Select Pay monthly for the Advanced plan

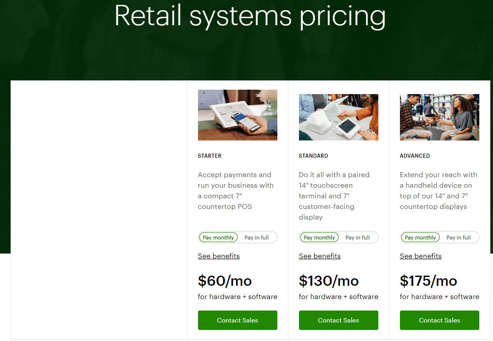pyautogui.click(x=420, y=237)
